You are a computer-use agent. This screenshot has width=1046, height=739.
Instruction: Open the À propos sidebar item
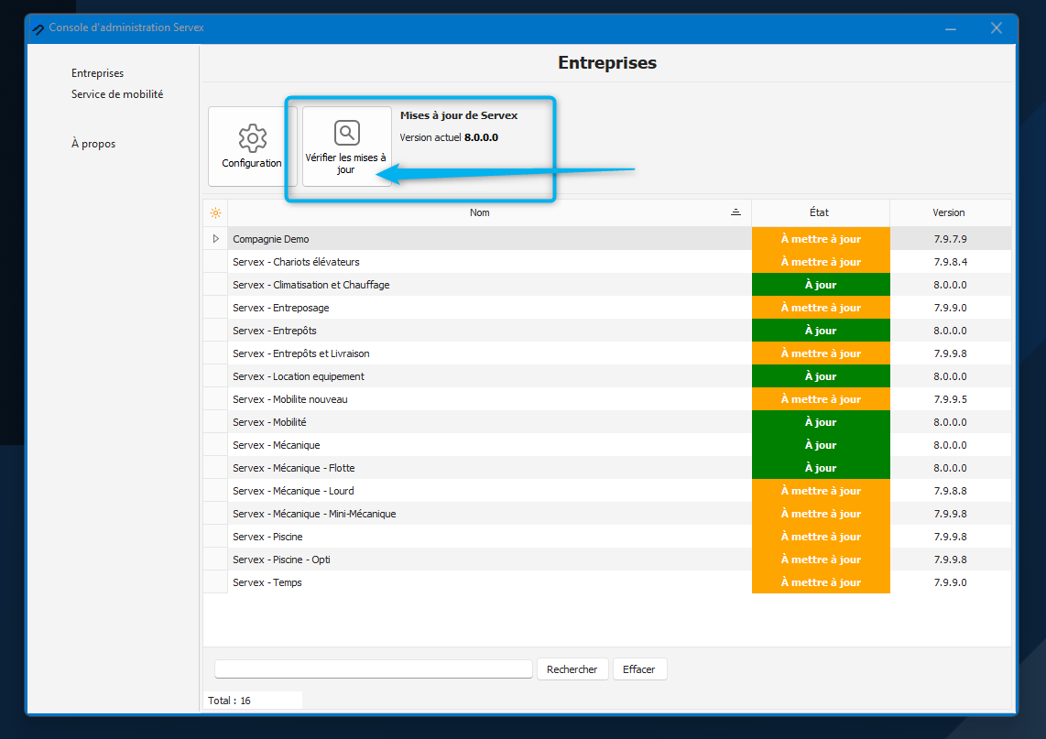coord(93,144)
